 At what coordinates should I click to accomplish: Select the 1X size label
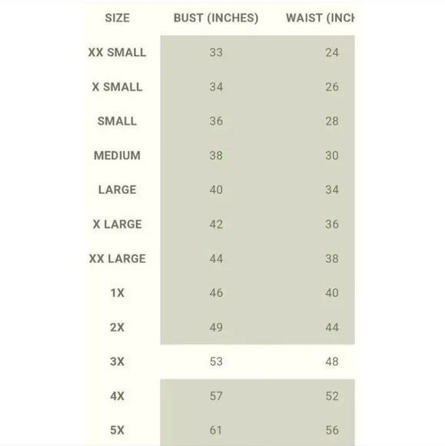point(117,293)
